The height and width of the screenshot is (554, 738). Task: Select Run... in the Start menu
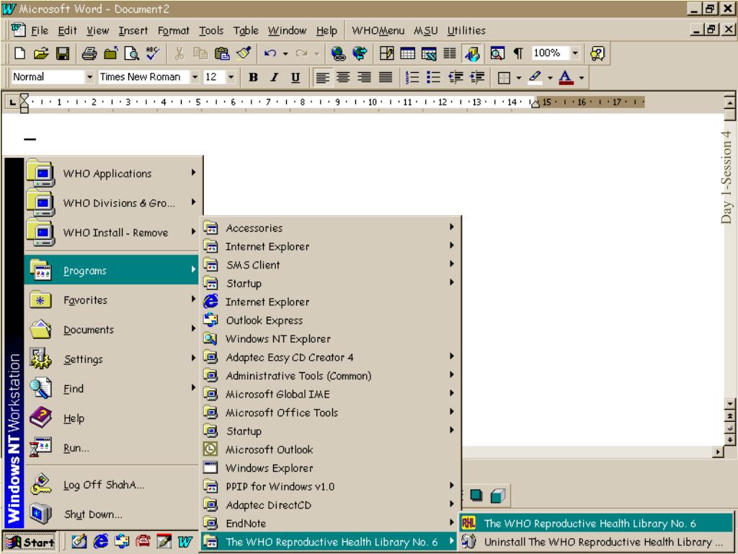[x=112, y=447]
